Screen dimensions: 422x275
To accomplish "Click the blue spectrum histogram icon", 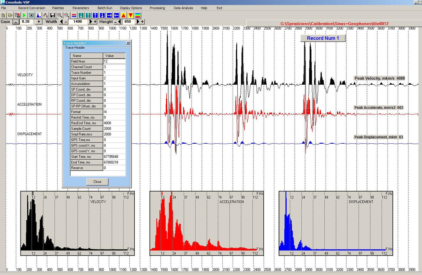I will (x=39, y=15).
